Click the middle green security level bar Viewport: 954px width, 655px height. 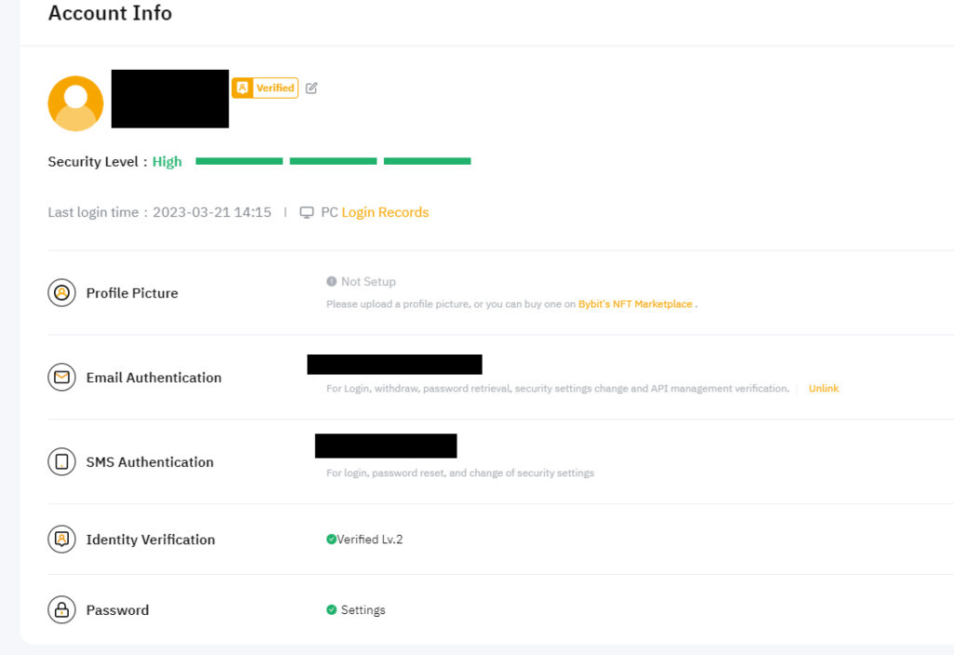pyautogui.click(x=334, y=161)
